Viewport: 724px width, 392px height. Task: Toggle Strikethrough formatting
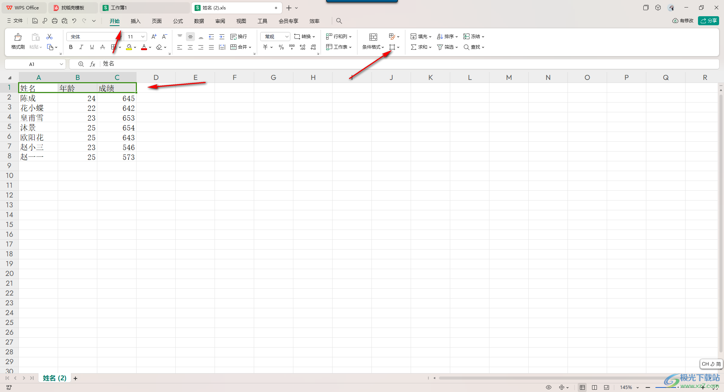click(102, 47)
